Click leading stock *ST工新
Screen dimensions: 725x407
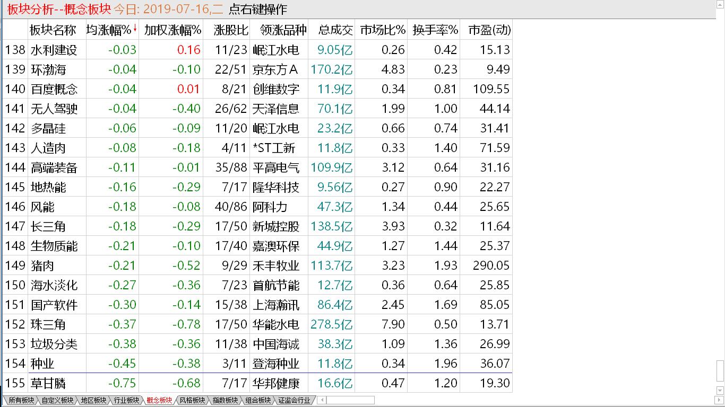pyautogui.click(x=274, y=148)
